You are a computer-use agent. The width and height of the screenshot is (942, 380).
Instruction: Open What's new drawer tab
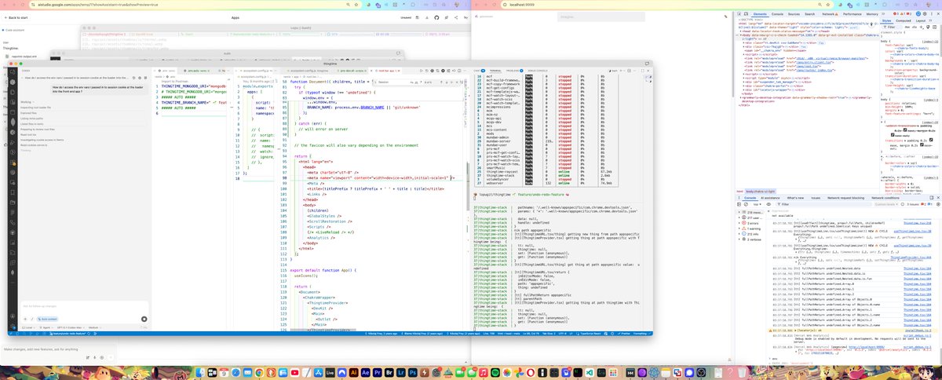click(794, 198)
